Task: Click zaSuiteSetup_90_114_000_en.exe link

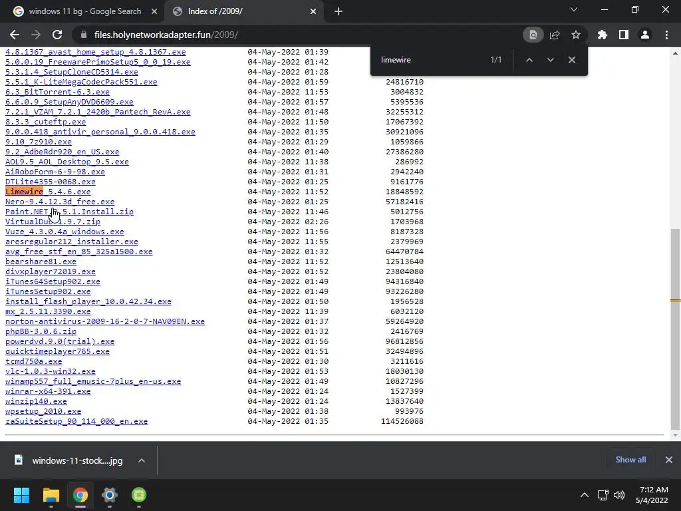Action: click(x=76, y=421)
